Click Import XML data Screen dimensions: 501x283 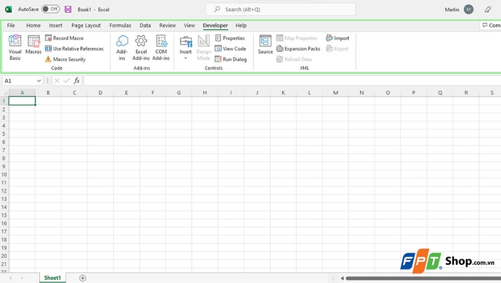point(338,38)
